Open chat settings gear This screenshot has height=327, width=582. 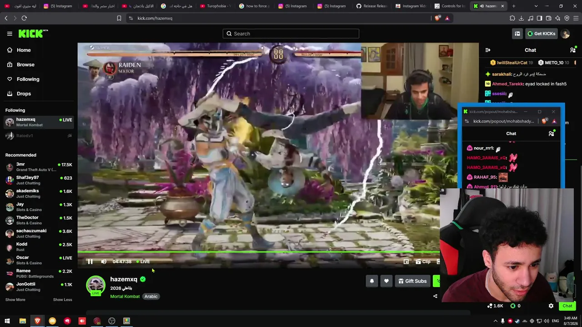coord(551,306)
